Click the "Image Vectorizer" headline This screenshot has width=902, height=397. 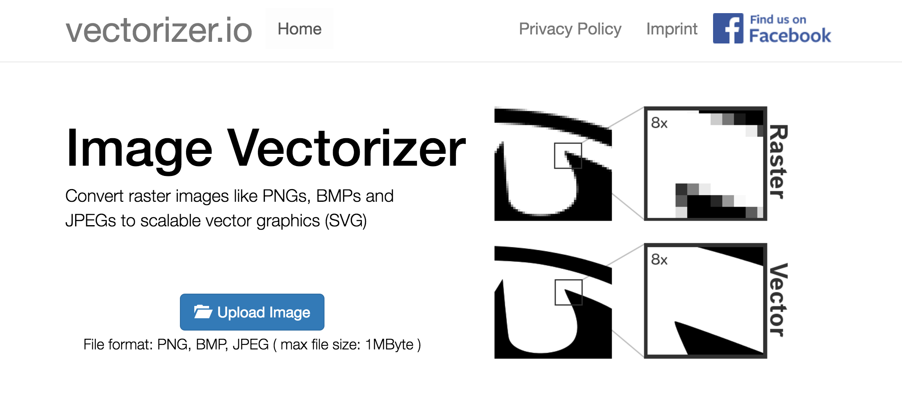(x=266, y=148)
